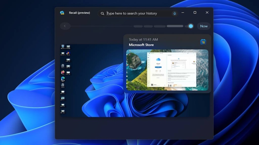Viewport: 259px width, 145px height.
Task: Go back using the timeline left arrow
Action: point(65,26)
